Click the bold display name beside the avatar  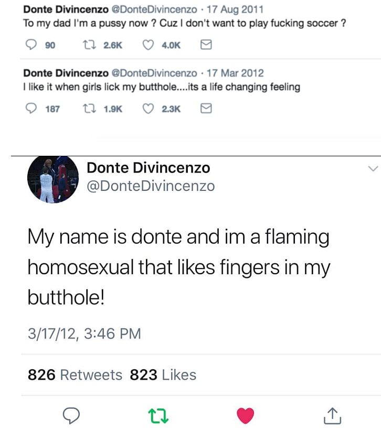[x=148, y=168]
